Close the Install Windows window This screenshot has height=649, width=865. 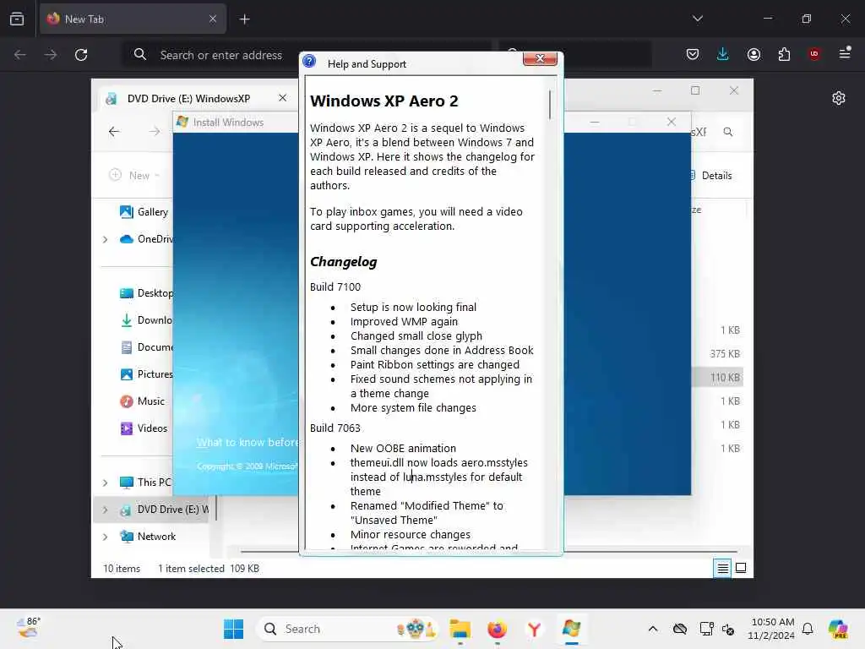tap(671, 122)
